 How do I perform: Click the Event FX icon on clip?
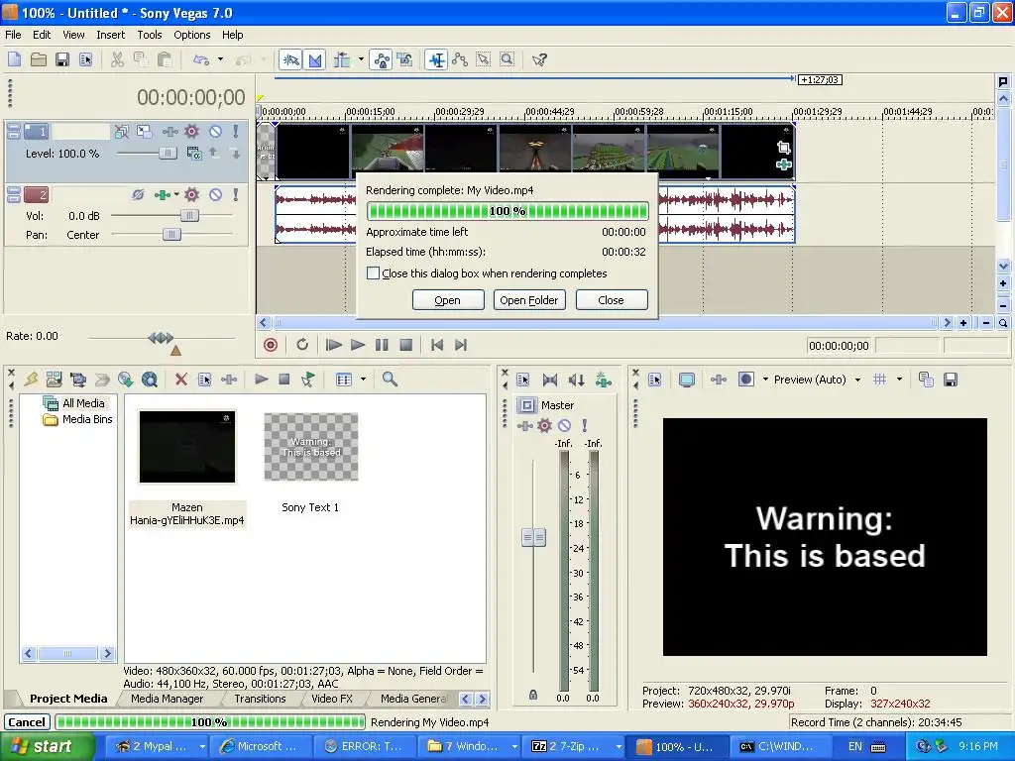(x=783, y=164)
